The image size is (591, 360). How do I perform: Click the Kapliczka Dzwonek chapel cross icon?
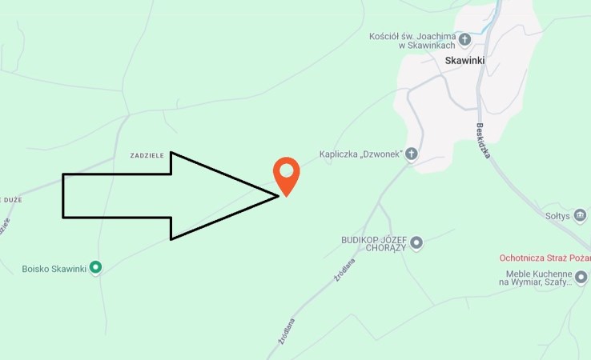tap(411, 154)
